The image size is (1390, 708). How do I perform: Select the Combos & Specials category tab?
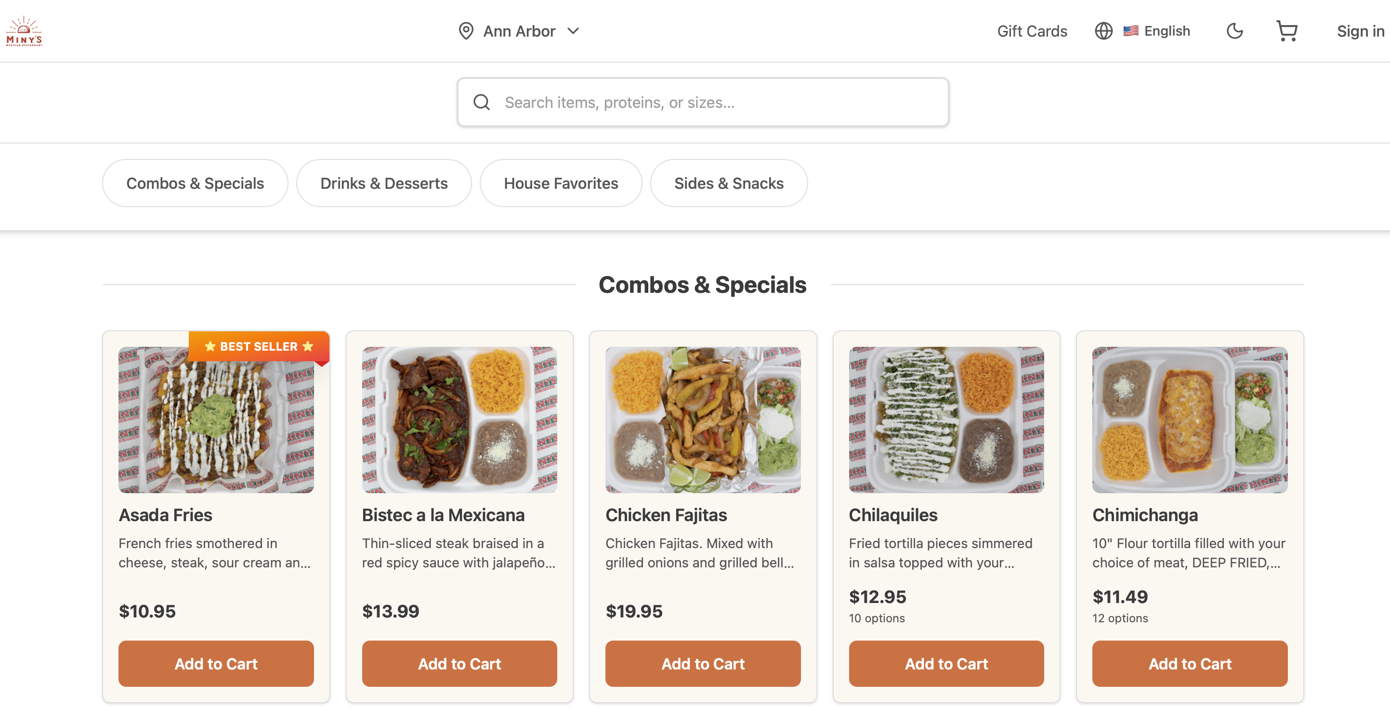[x=195, y=184]
